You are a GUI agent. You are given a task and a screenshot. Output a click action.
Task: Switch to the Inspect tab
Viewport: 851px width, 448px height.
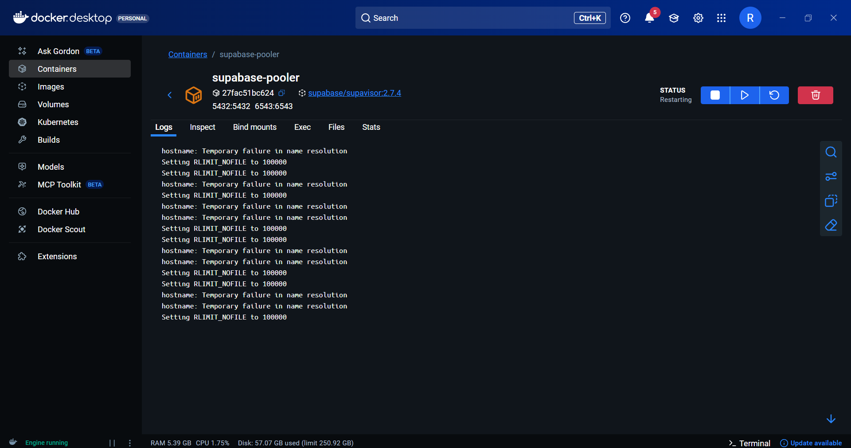point(202,127)
